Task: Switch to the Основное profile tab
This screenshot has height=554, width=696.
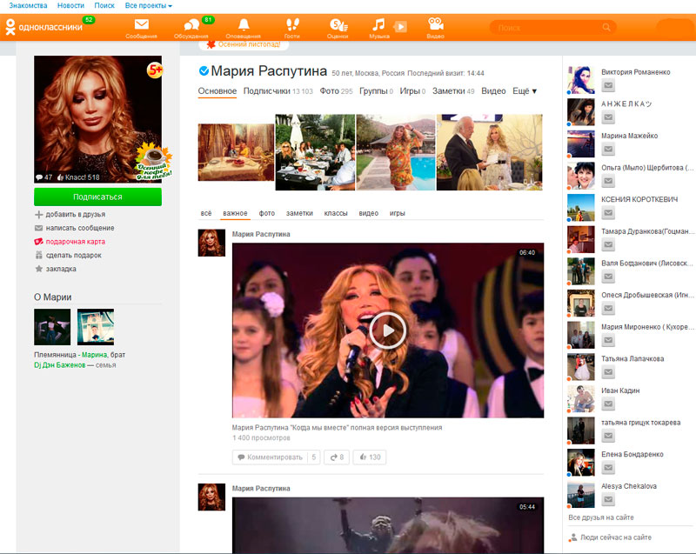Action: tap(217, 91)
